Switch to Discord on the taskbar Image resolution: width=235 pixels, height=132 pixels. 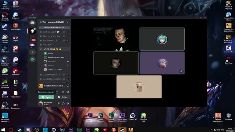pos(28,130)
